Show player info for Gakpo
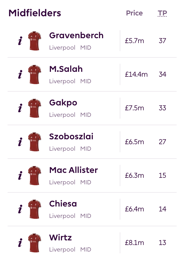Viewport: 178px width, 258px height. tap(20, 108)
